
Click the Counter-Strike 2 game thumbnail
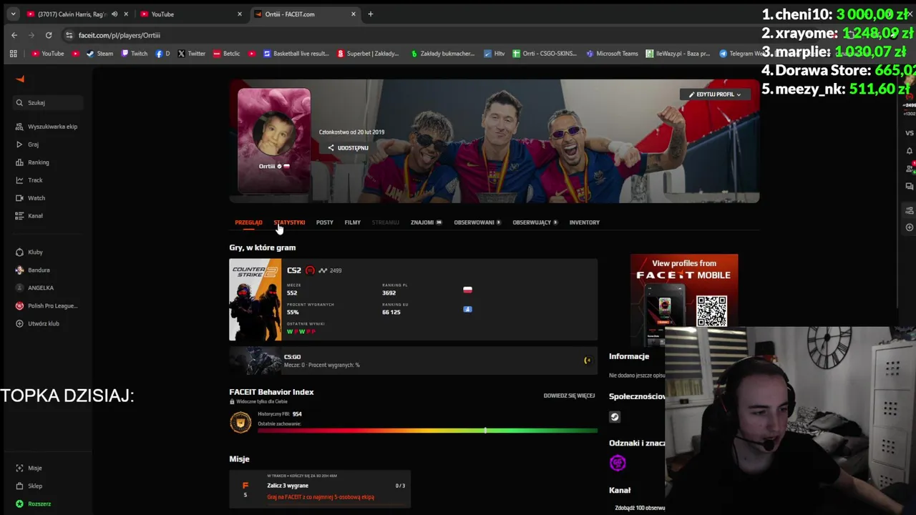(255, 300)
